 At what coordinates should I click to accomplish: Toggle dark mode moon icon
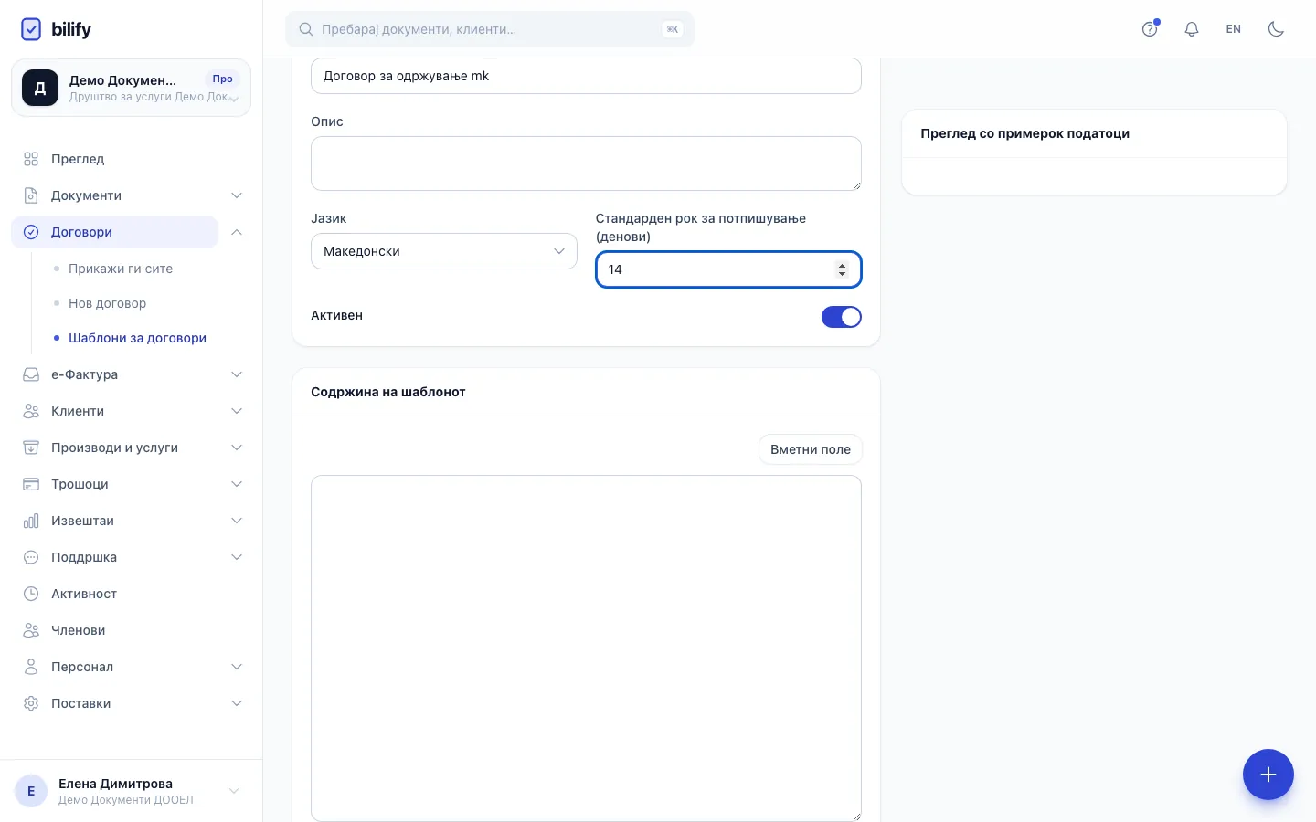pos(1276,29)
